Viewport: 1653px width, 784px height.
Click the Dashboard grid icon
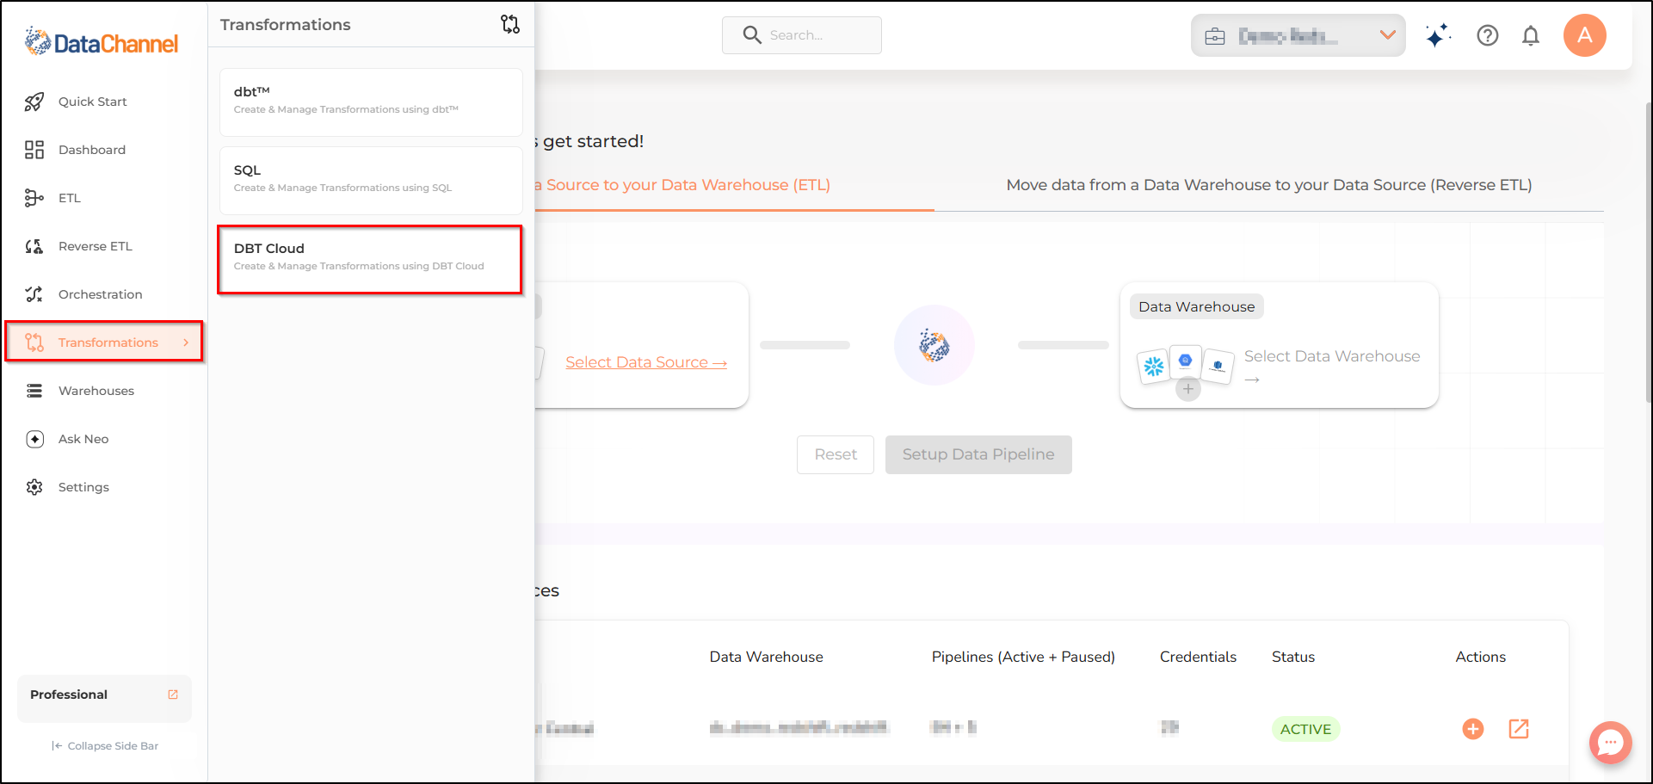click(34, 150)
